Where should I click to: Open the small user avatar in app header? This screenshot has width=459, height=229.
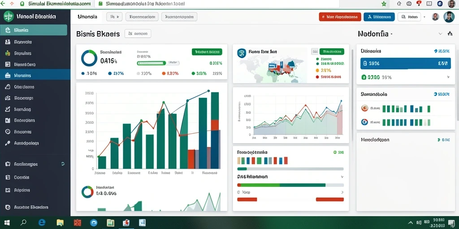tap(436, 17)
